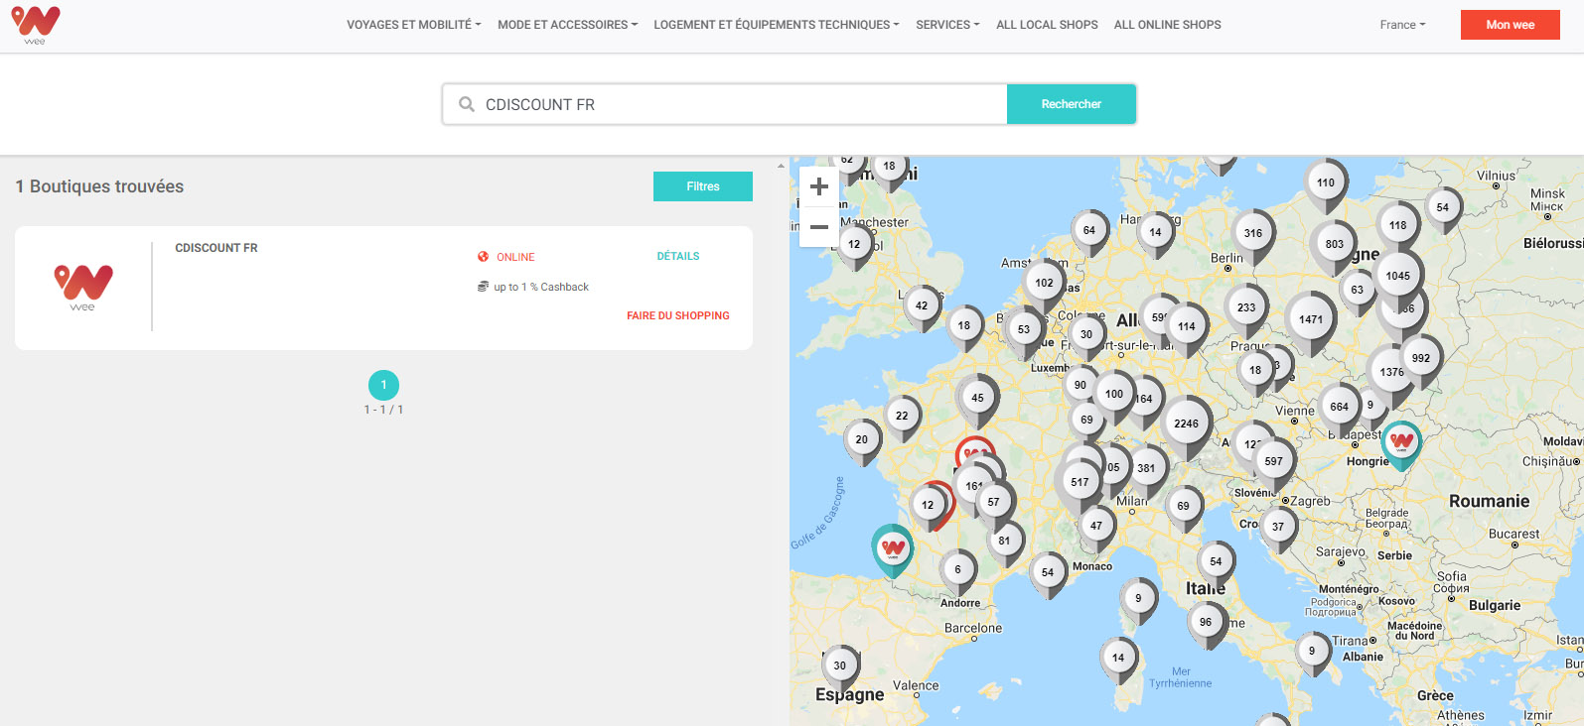Open the CDISCOUNT FR shop title
Image resolution: width=1584 pixels, height=726 pixels.
(x=216, y=248)
